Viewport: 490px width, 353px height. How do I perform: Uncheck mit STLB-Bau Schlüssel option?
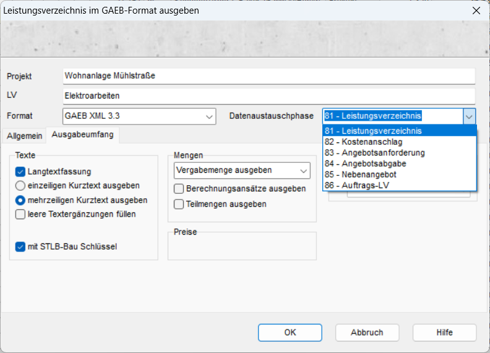[20, 246]
